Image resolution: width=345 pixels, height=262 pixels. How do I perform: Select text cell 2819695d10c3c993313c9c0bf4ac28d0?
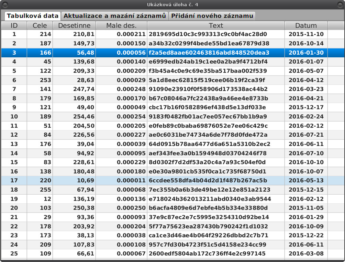(216, 34)
